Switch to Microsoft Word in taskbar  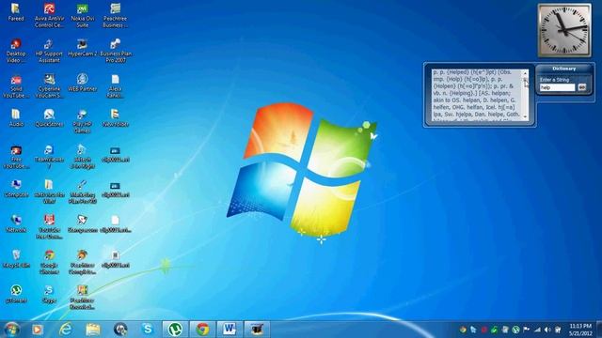coord(230,330)
